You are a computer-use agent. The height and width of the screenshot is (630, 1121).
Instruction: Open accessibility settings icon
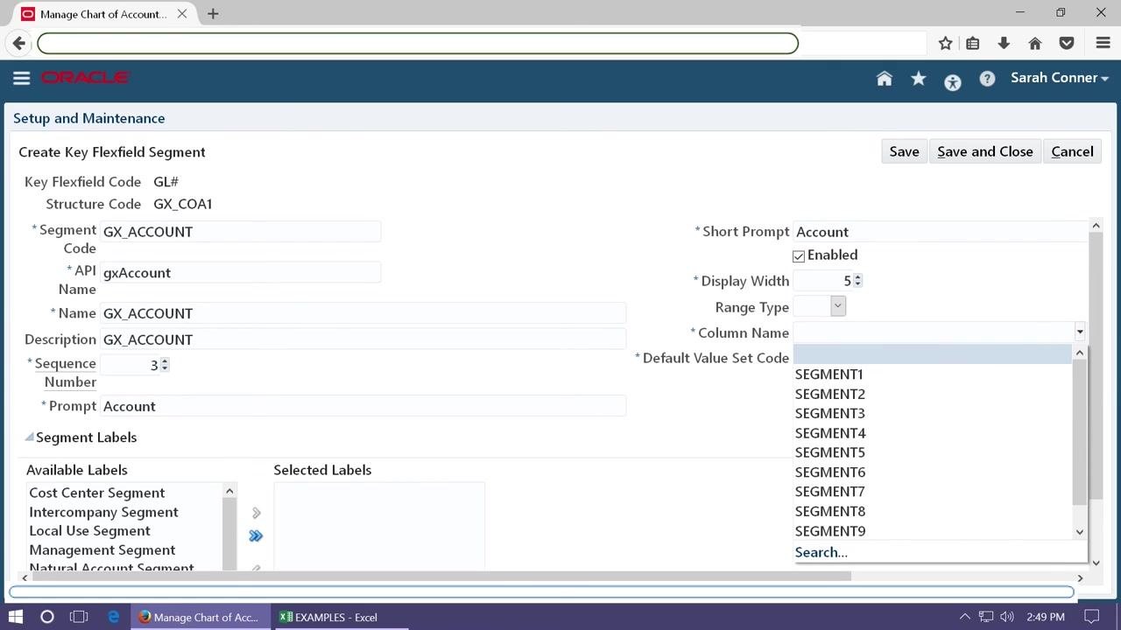(953, 82)
